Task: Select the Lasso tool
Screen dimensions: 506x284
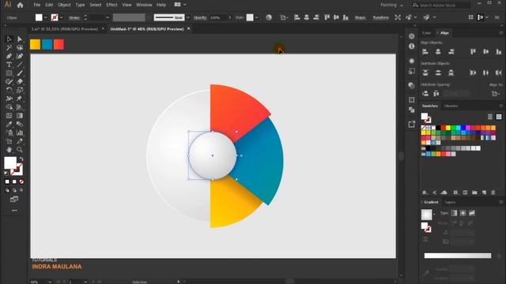Action: [x=20, y=47]
